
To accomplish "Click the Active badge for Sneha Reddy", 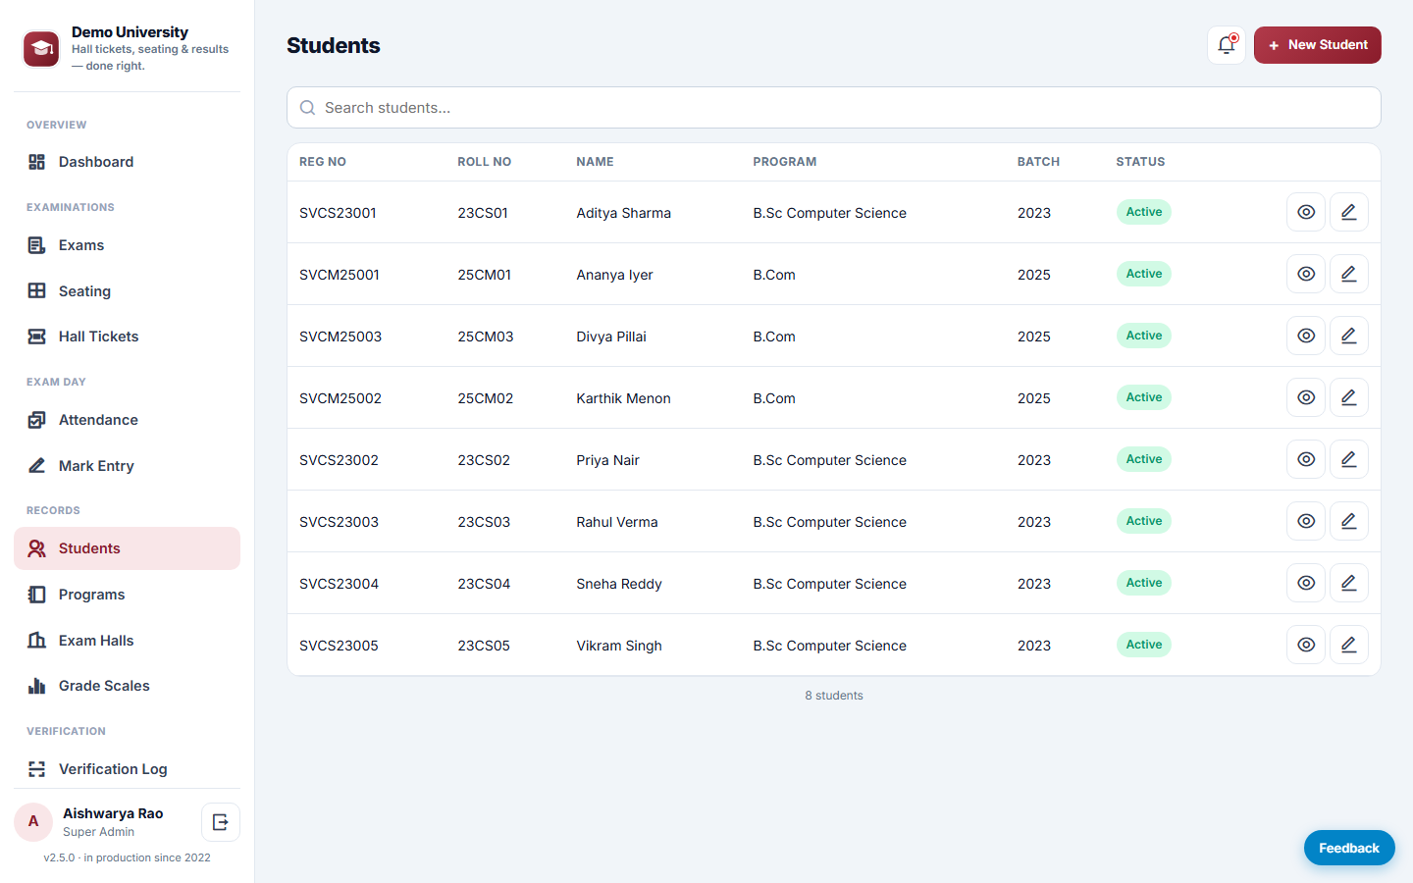I will coord(1144,583).
